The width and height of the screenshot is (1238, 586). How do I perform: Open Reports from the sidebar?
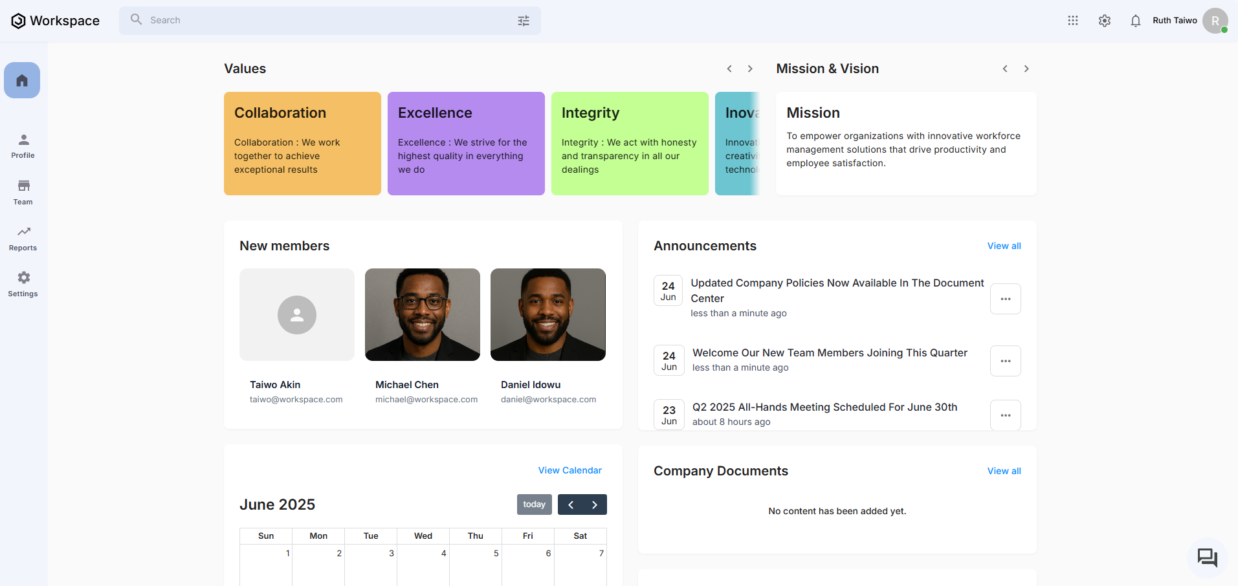(x=23, y=239)
